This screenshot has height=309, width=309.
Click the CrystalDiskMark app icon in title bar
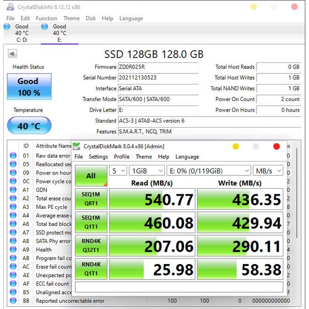coord(77,146)
